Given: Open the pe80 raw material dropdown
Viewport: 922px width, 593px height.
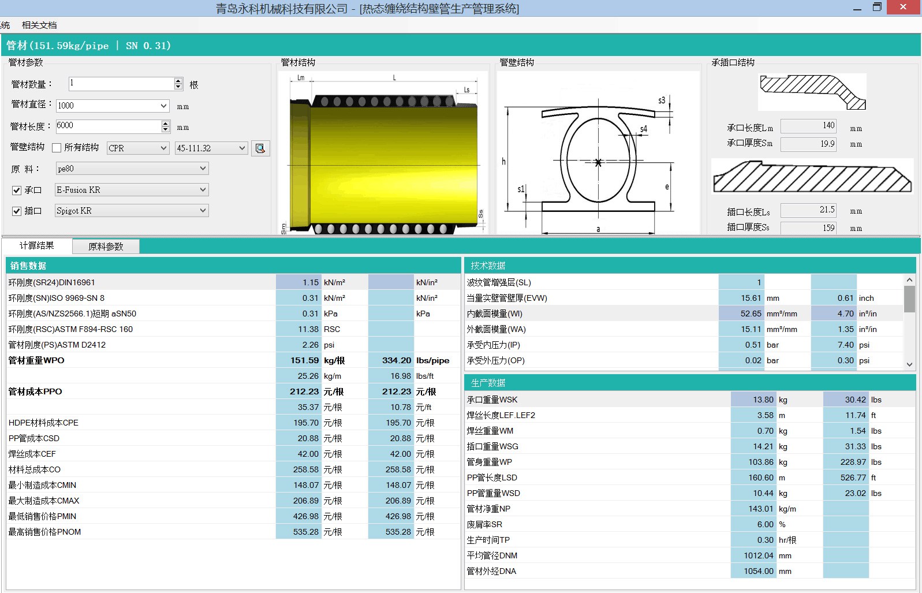Looking at the screenshot, I should 203,169.
